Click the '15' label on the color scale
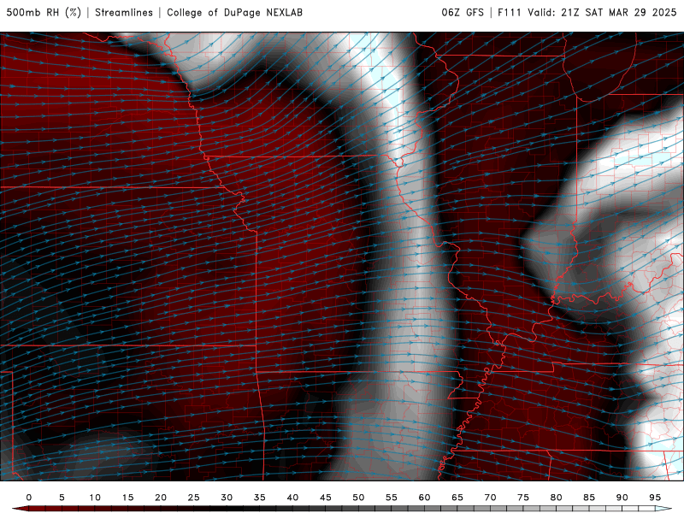Viewport: 684px width, 513px height. [x=127, y=498]
